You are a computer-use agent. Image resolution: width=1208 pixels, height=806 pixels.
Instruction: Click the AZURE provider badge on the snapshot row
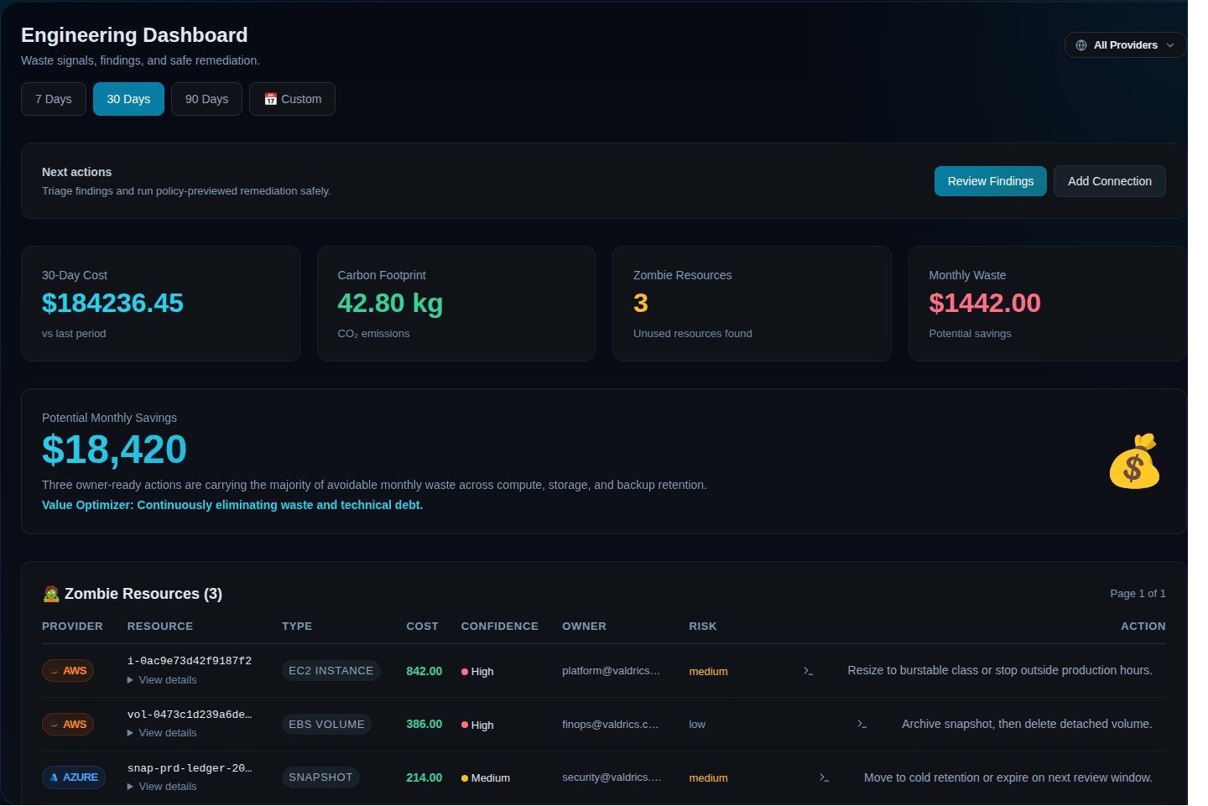tap(74, 777)
